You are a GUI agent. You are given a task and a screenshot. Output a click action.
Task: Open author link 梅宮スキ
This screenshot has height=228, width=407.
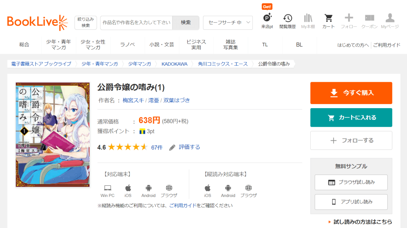click(x=133, y=101)
